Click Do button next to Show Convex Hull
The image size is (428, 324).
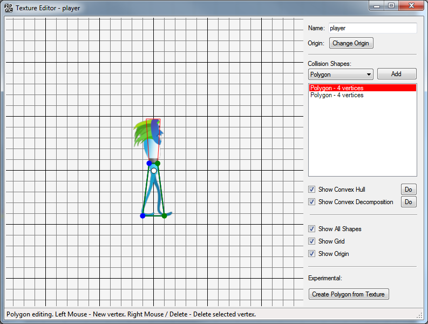coord(409,190)
